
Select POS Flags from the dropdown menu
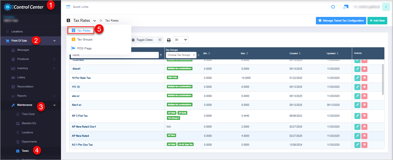84,48
